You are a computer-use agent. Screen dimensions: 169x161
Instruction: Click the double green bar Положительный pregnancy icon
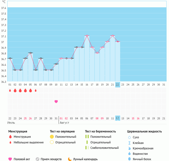click(x=87, y=137)
